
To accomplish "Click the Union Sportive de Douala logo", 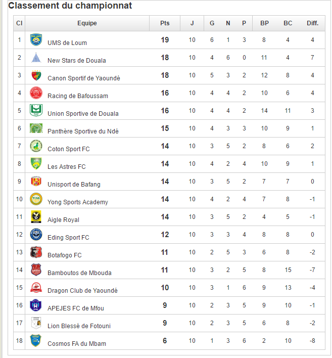I will tap(36, 111).
